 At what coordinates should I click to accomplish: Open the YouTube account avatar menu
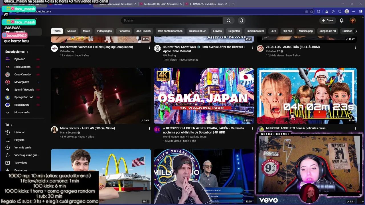(x=353, y=20)
